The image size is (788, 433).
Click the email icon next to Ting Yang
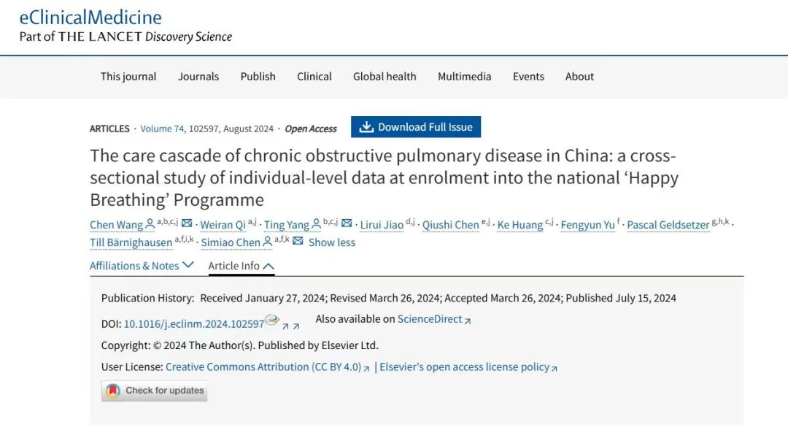(347, 223)
